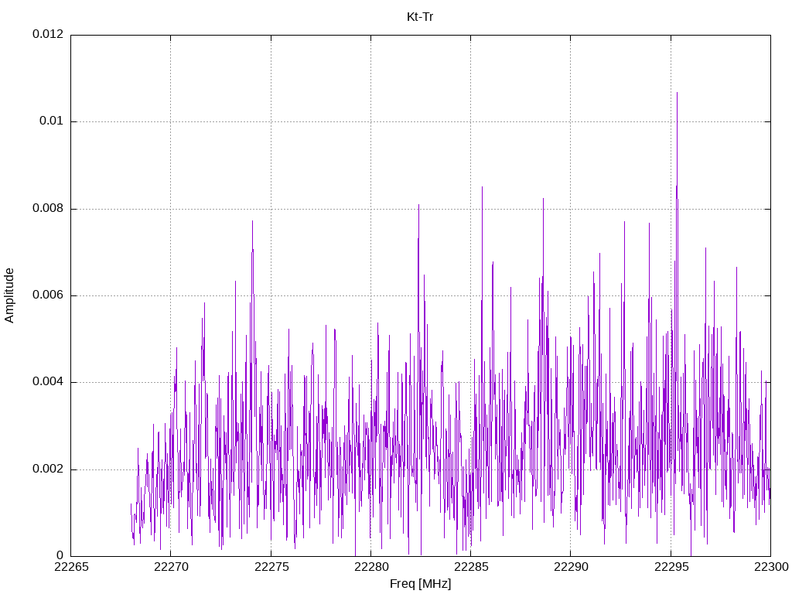Click the 'Freq [MHz]' x-axis label
The width and height of the screenshot is (792, 594).
(420, 583)
